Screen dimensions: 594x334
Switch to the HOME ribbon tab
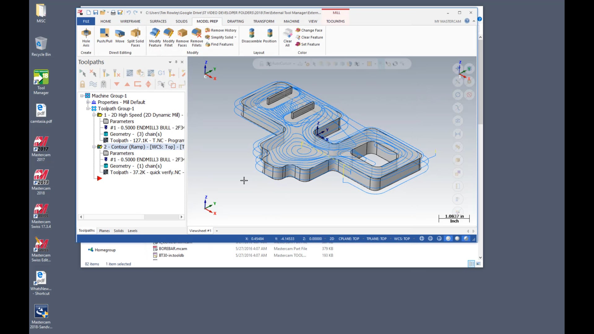coord(105,21)
